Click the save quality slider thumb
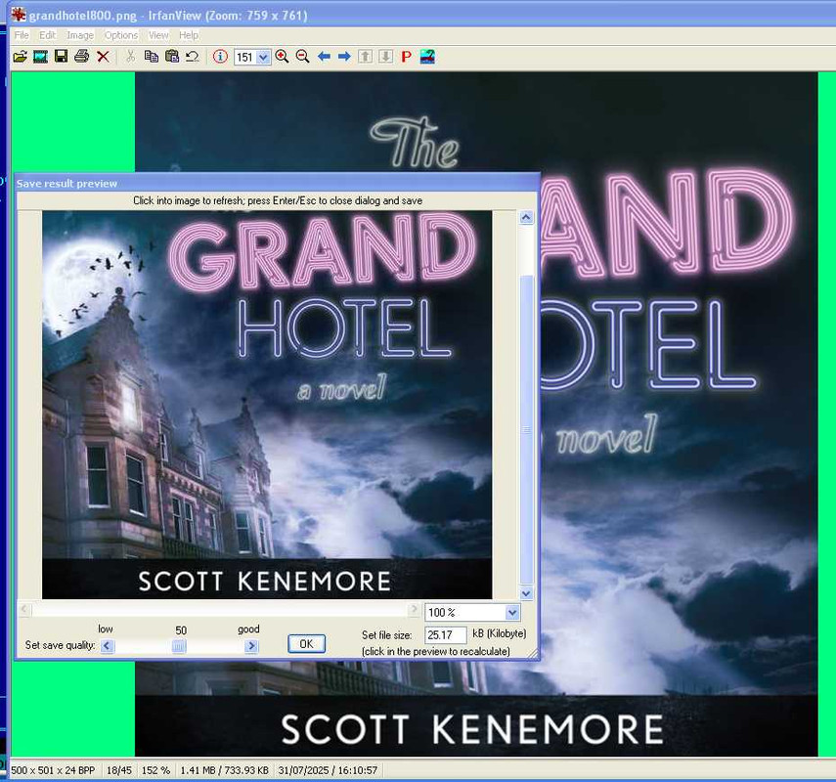This screenshot has height=782, width=836. [179, 646]
